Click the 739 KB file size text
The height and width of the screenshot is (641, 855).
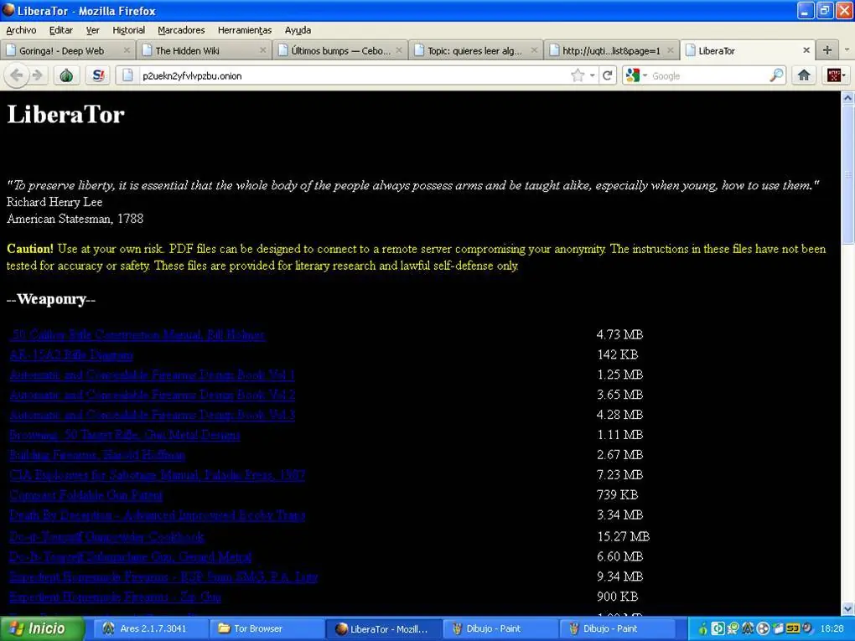point(617,495)
